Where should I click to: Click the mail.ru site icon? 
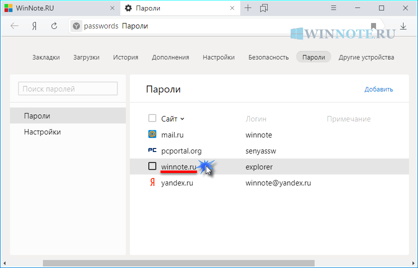pos(152,134)
